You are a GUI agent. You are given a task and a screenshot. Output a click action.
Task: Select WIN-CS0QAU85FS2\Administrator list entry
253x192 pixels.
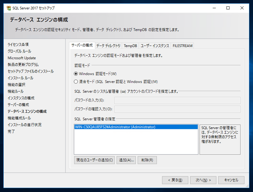(x=136, y=127)
